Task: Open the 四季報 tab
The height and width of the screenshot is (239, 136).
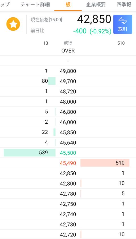Action: 124,5
